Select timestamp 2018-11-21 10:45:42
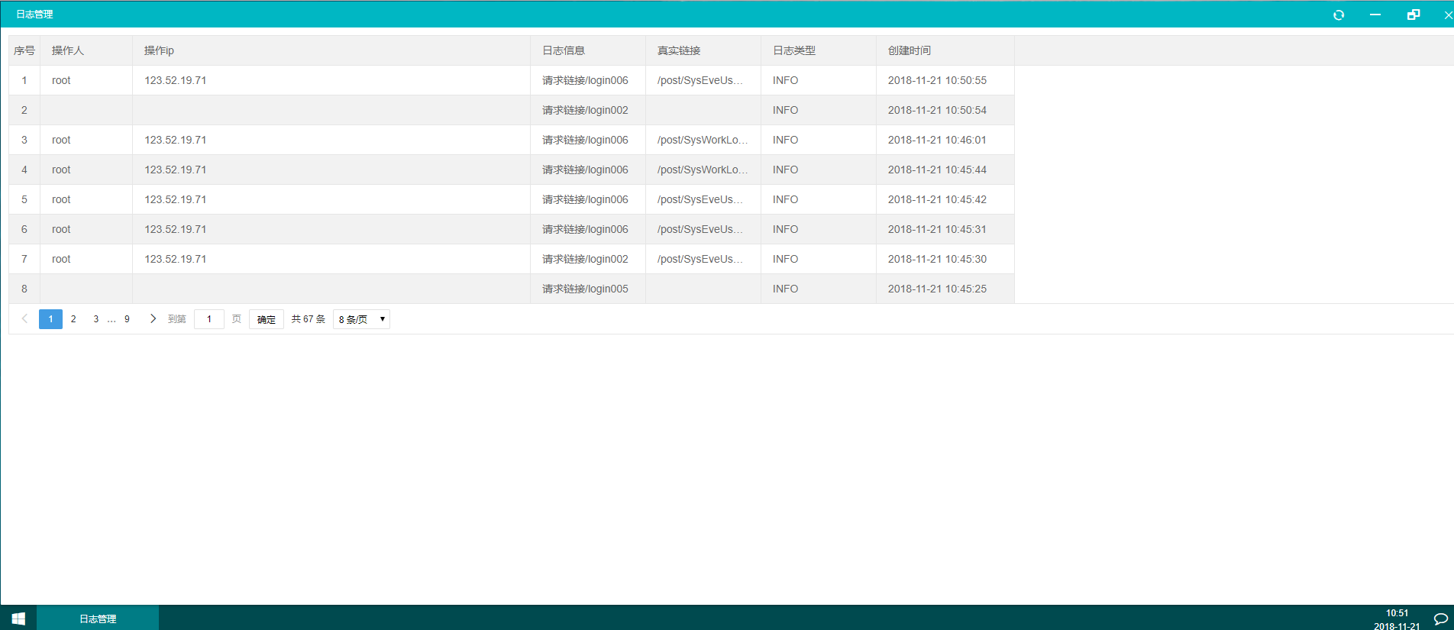1454x630 pixels. [x=937, y=199]
